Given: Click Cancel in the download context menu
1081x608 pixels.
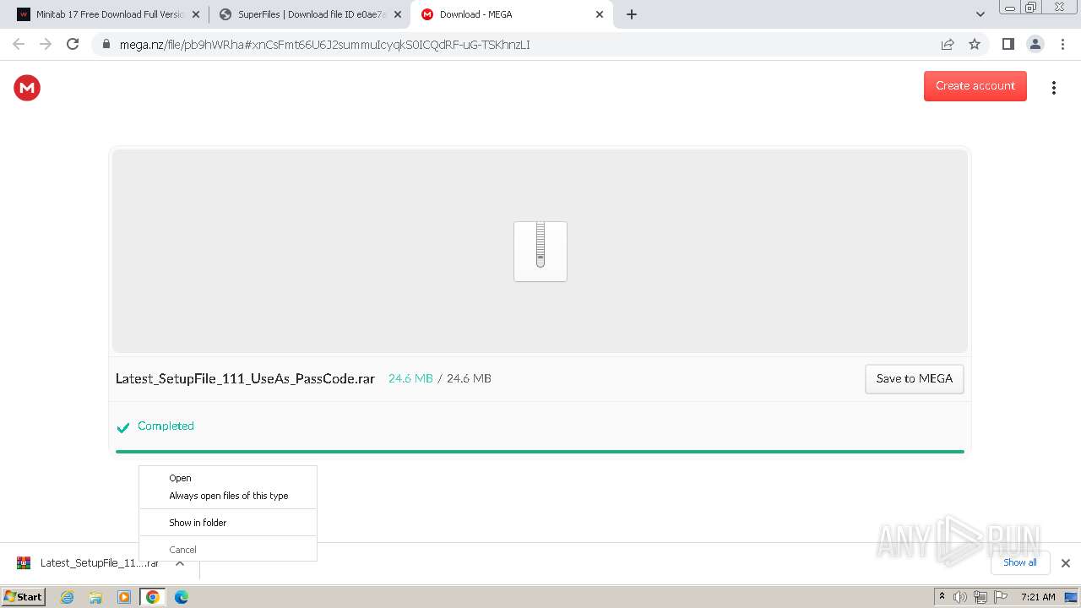Looking at the screenshot, I should pos(228,550).
